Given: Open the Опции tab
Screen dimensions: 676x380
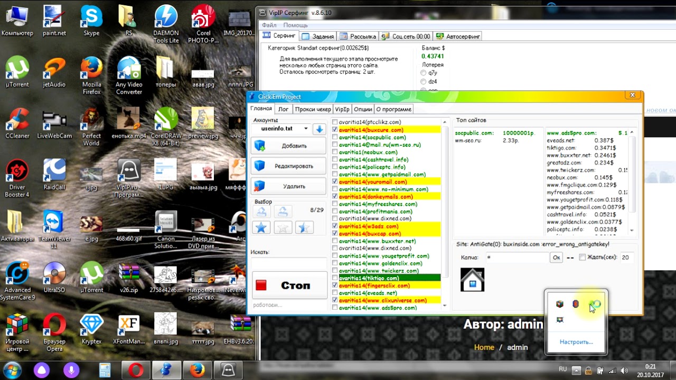Looking at the screenshot, I should [x=363, y=109].
